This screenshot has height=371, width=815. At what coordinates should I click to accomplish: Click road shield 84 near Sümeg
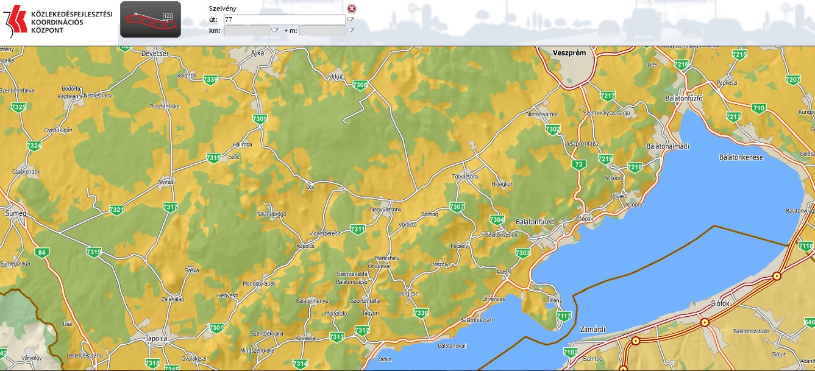(x=41, y=253)
